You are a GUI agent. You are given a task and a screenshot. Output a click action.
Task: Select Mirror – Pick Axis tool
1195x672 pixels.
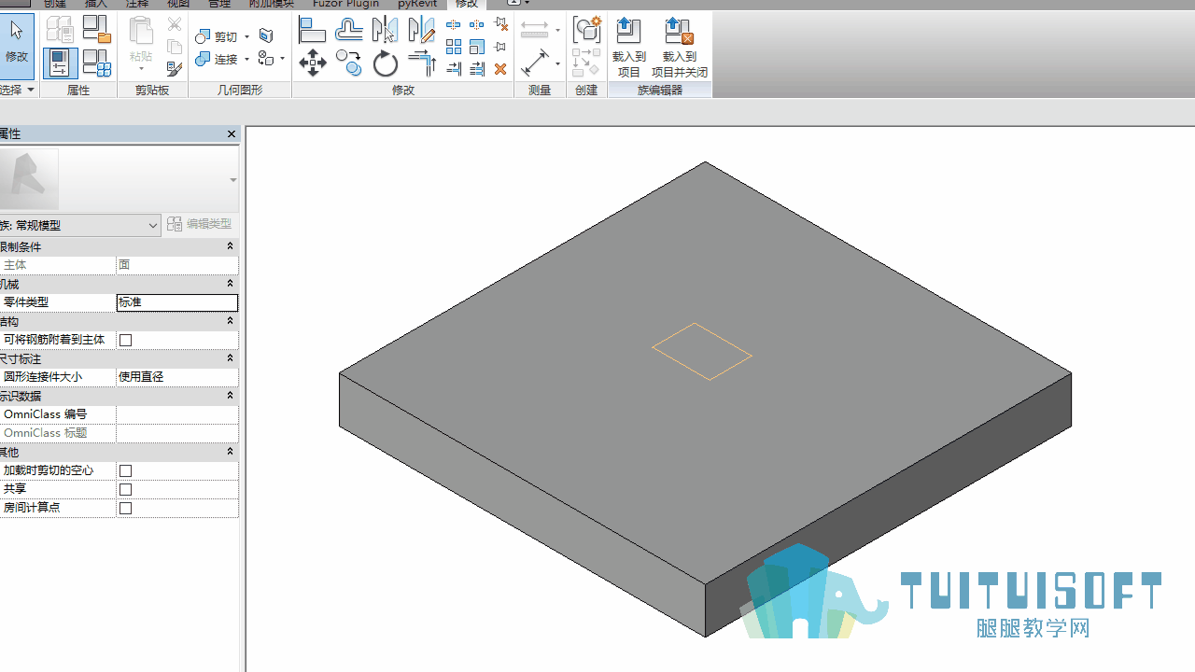385,31
